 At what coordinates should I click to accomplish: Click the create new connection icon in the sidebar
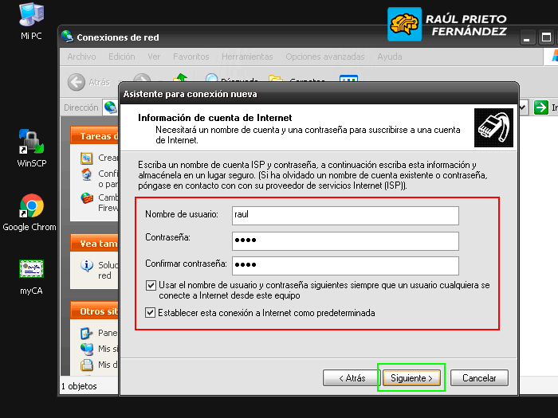[87, 158]
